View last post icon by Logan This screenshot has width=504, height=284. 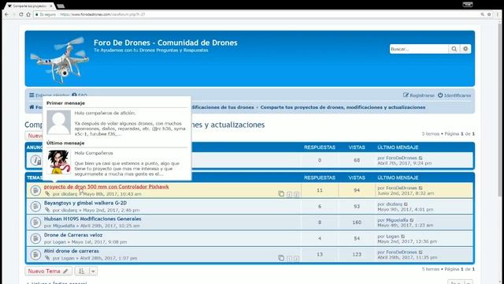coord(403,237)
